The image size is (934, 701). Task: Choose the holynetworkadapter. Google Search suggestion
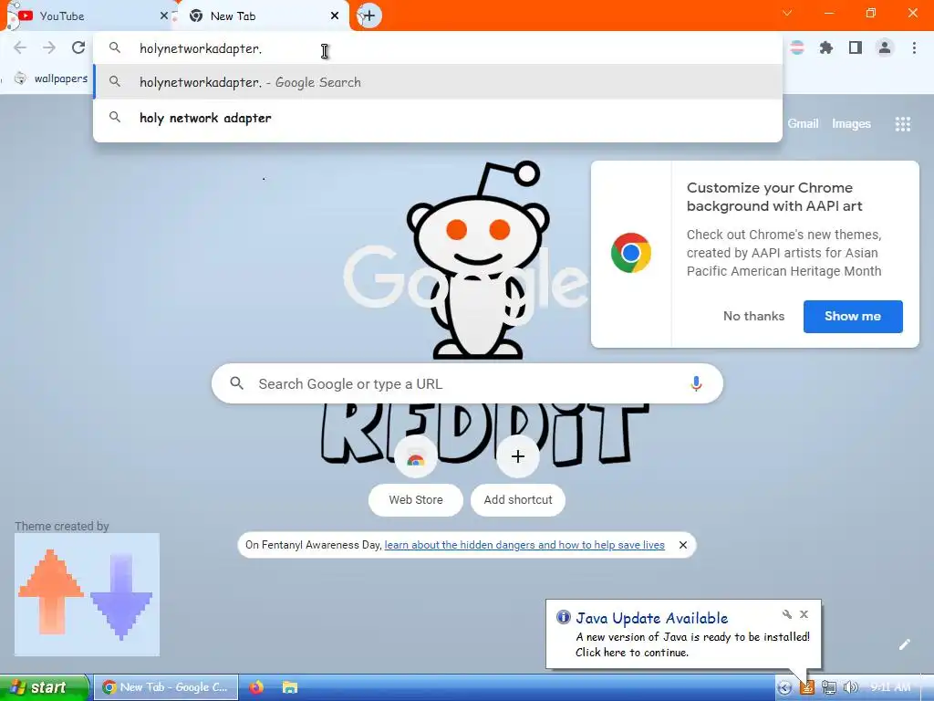438,82
